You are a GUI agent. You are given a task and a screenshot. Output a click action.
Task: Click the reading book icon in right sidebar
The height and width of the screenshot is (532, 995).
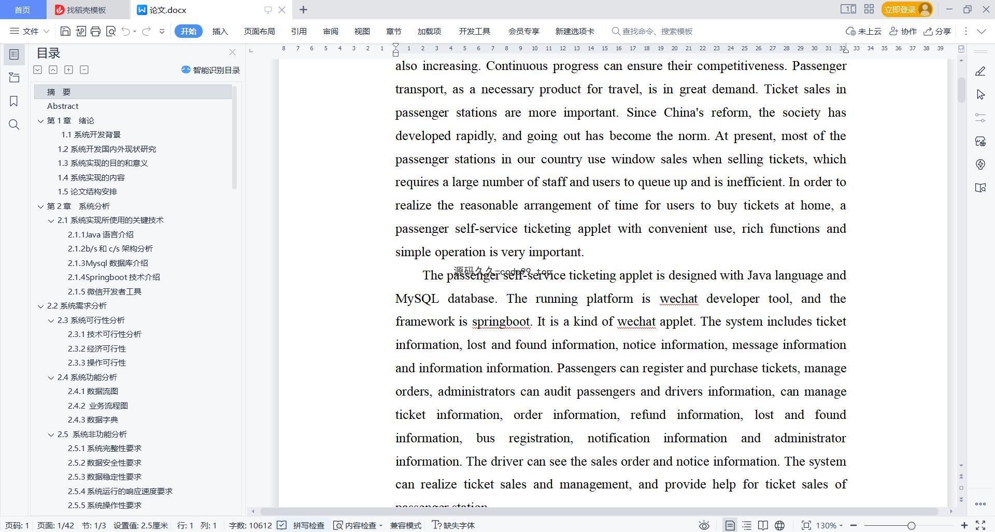pyautogui.click(x=980, y=188)
